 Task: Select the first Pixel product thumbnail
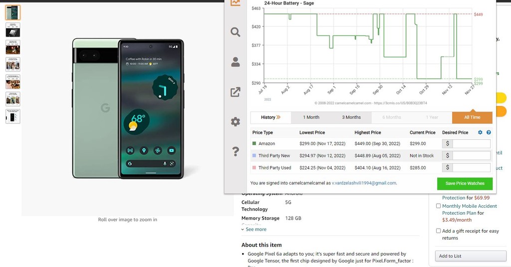pos(12,12)
